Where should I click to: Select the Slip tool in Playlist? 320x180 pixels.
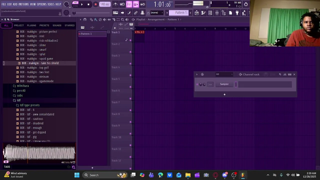pos(109,19)
